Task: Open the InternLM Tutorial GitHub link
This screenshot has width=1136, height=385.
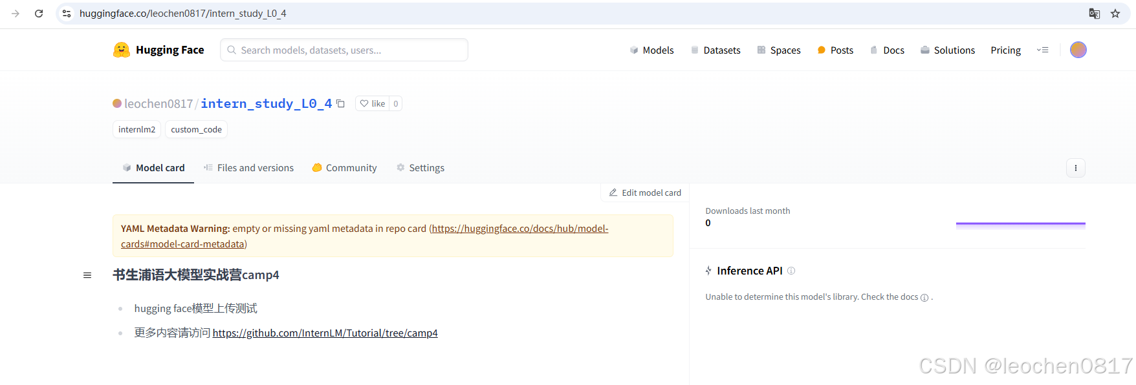Action: (x=325, y=333)
